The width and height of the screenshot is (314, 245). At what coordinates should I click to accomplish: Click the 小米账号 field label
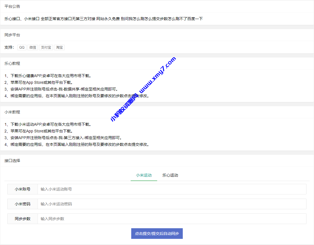click(x=21, y=189)
